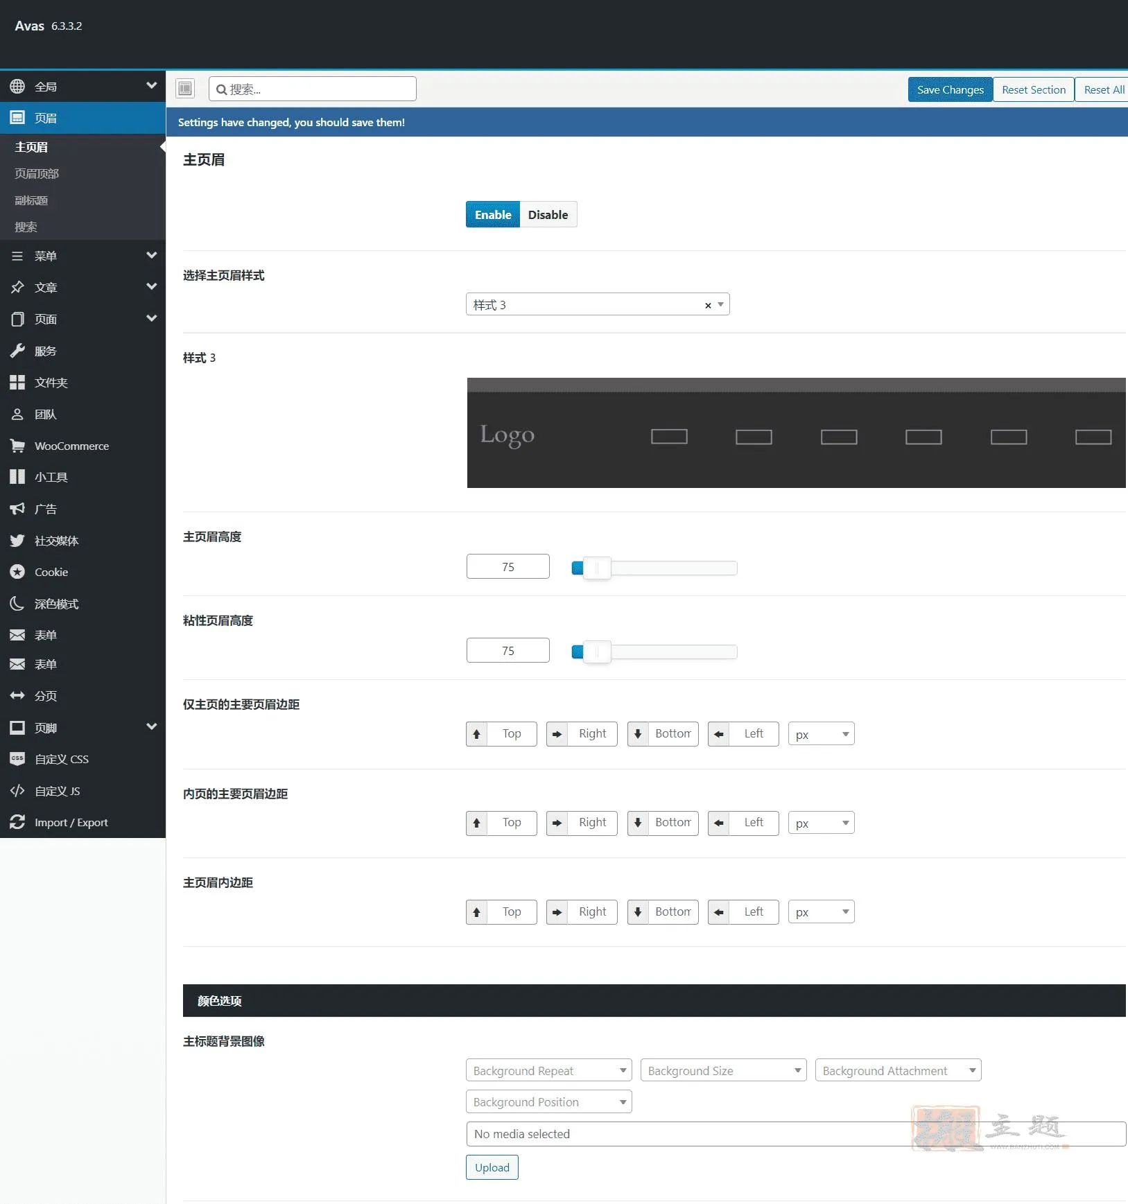Expand the 页面 sidebar section

tap(151, 318)
